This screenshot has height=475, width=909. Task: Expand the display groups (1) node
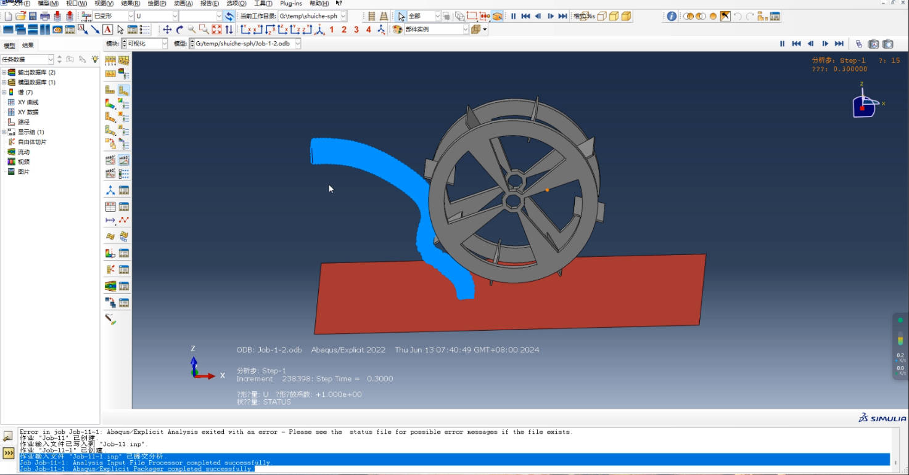[x=4, y=132]
